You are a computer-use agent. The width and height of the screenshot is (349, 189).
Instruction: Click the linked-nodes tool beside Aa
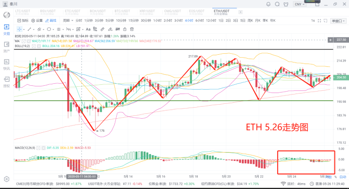coord(95,29)
